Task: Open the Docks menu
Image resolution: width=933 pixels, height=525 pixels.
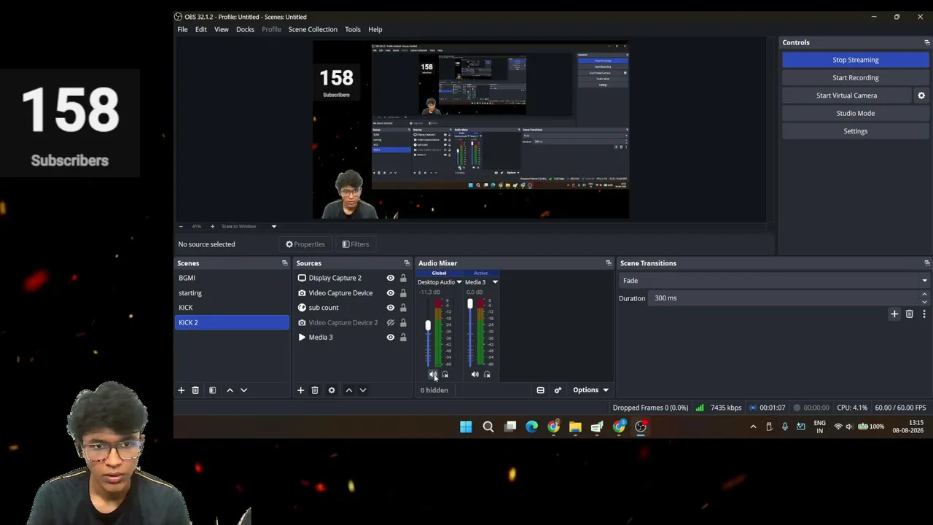Action: [x=245, y=29]
